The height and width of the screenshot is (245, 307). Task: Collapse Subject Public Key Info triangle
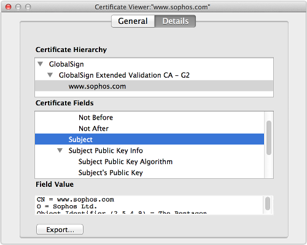click(60, 151)
